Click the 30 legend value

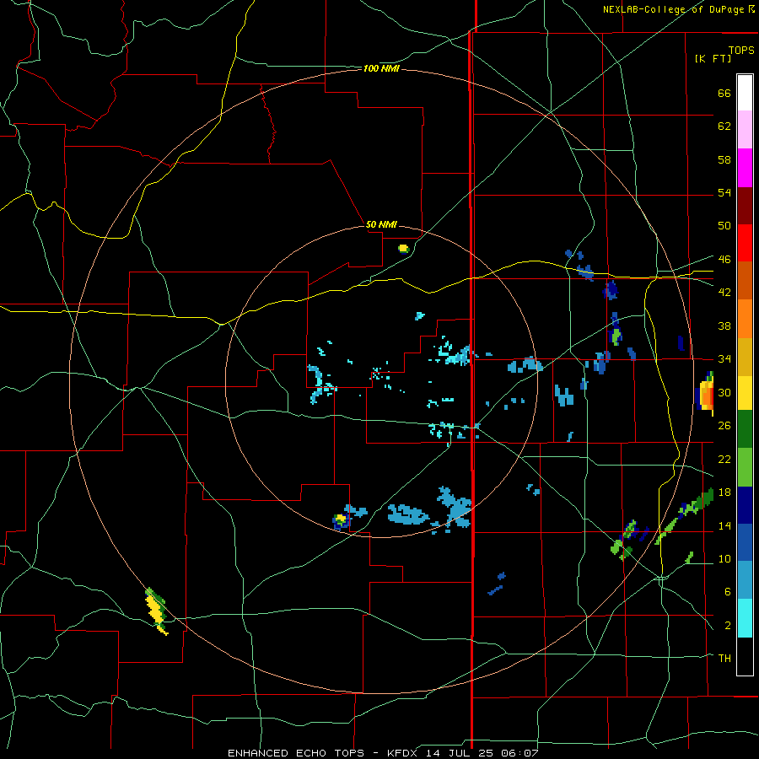(724, 392)
